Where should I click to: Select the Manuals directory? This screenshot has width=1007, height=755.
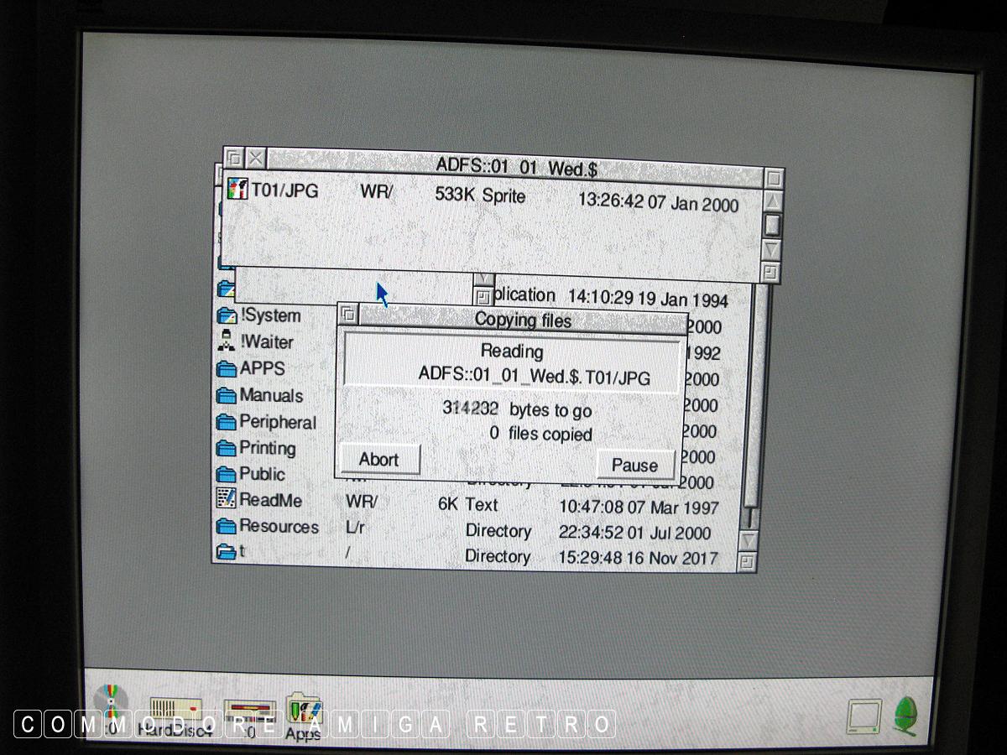(x=227, y=395)
